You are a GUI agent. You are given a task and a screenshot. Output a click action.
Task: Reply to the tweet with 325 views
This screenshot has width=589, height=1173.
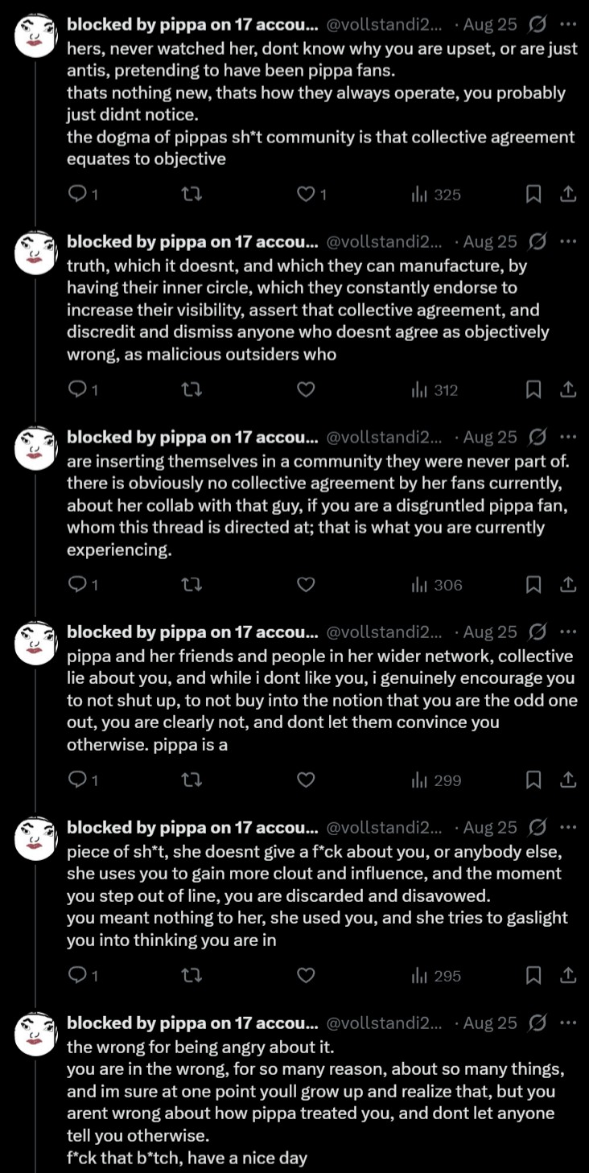click(84, 195)
